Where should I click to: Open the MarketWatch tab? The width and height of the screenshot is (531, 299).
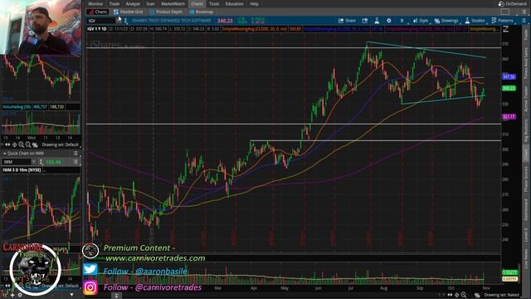coord(173,3)
